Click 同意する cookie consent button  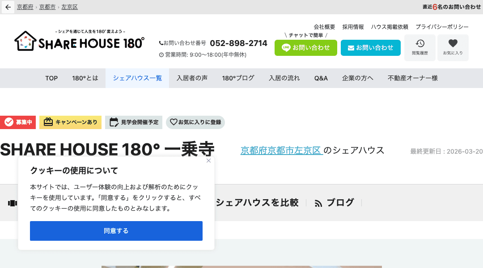116,231
